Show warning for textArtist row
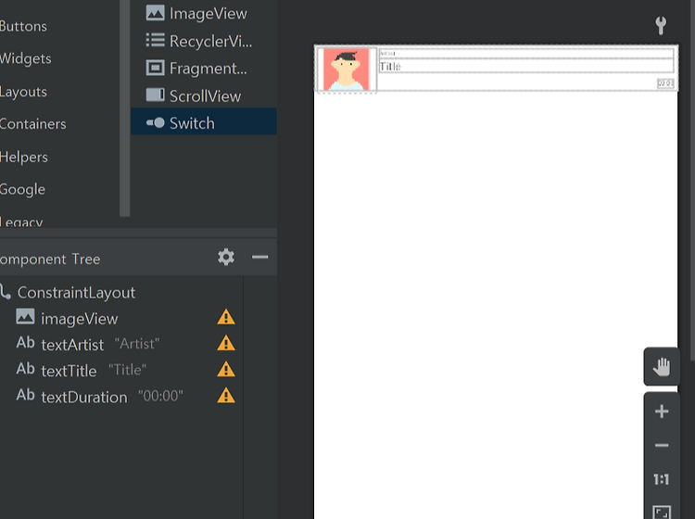The image size is (695, 519). pos(226,344)
